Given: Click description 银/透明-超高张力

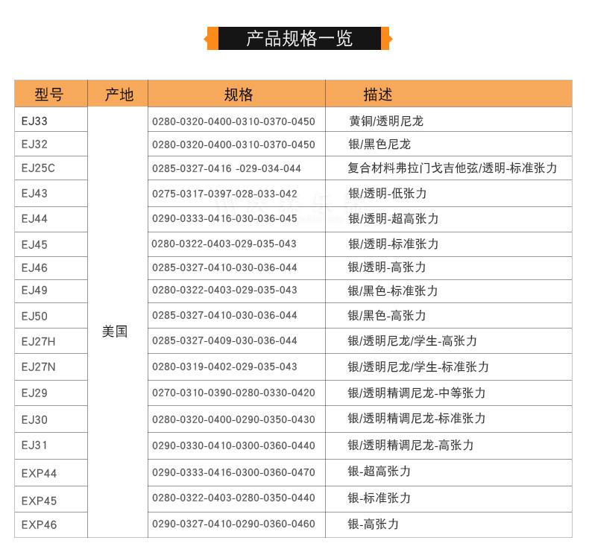Looking at the screenshot, I should (x=394, y=218).
